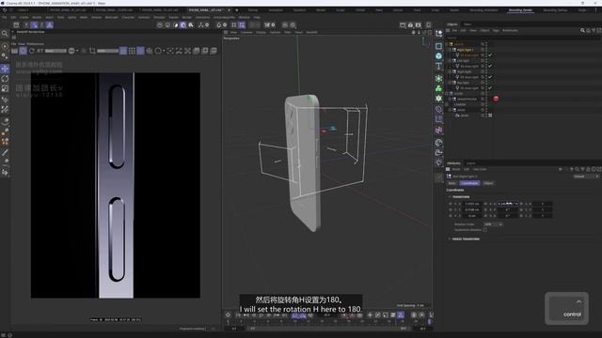This screenshot has width=602, height=338.
Task: Enable the Quaternion Rotation checkbox
Action: pos(485,230)
